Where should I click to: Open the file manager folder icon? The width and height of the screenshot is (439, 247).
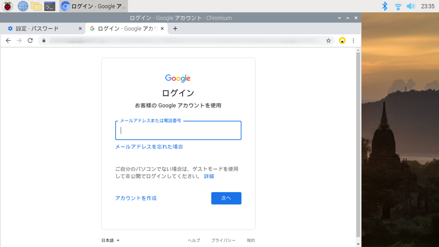point(36,6)
